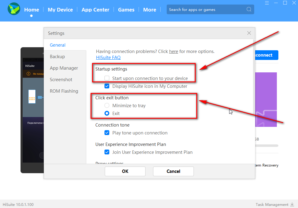Click the search magnifier icon
The height and width of the screenshot is (208, 298).
[x=249, y=9]
